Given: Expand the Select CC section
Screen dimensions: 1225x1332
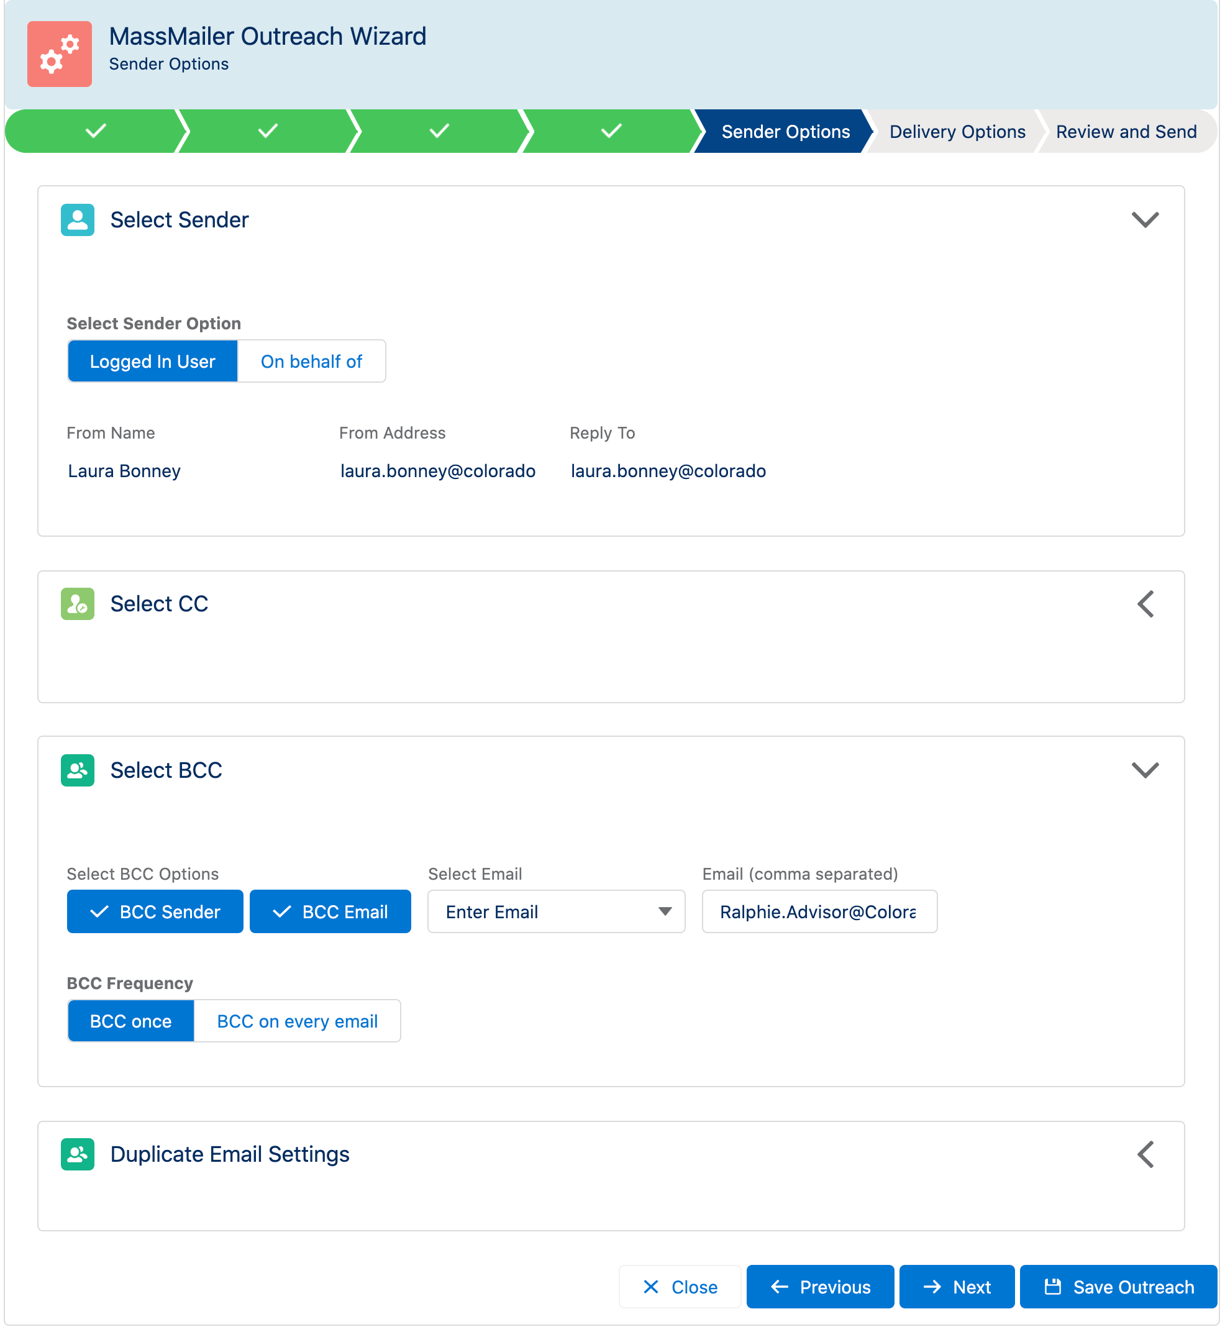Looking at the screenshot, I should pyautogui.click(x=1145, y=604).
